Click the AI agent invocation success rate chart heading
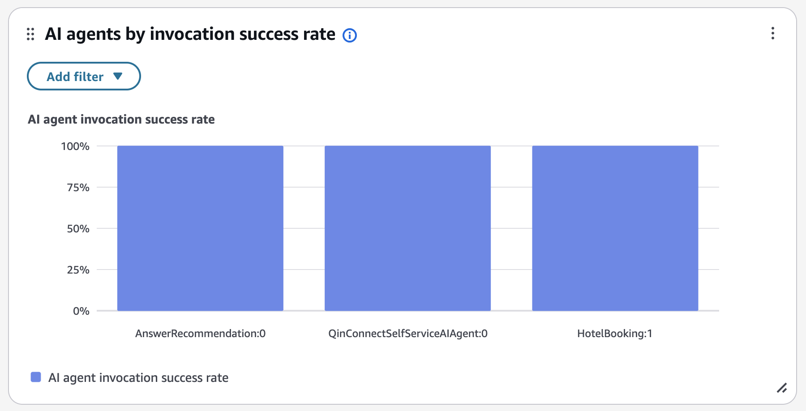Image resolution: width=806 pixels, height=411 pixels. [121, 119]
